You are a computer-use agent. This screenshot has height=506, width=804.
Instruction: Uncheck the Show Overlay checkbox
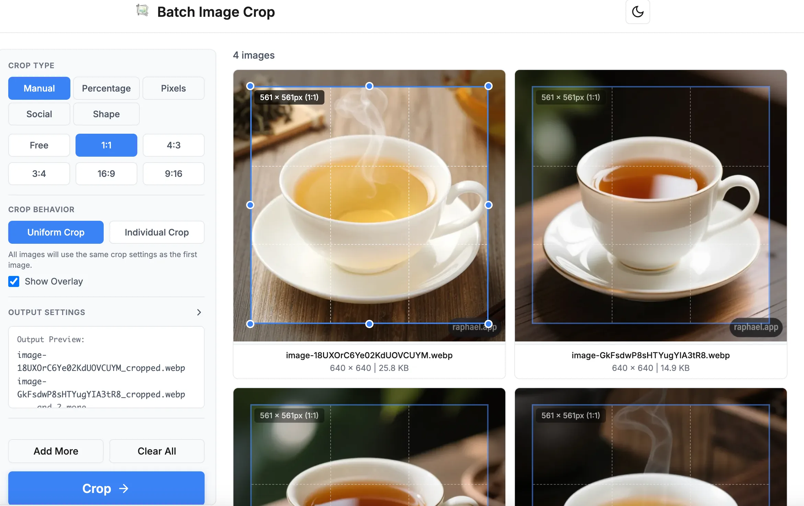point(14,281)
